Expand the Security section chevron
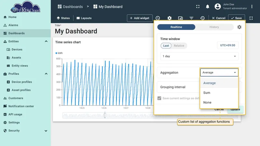Image resolution: width=260 pixels, height=146 pixels. [x=46, y=131]
